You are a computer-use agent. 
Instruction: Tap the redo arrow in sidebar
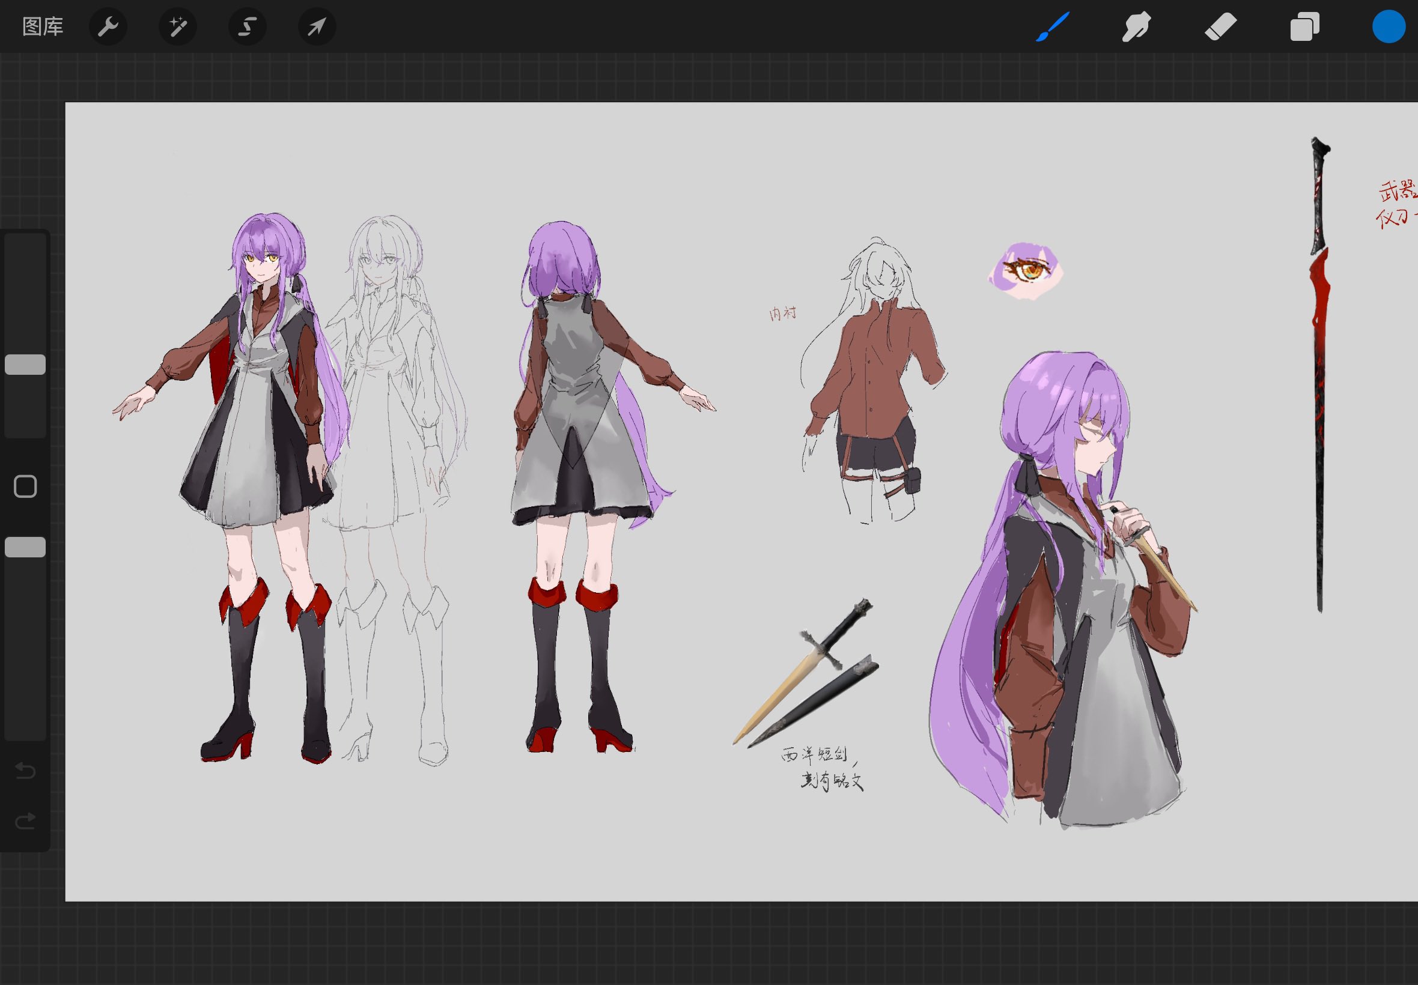[25, 821]
